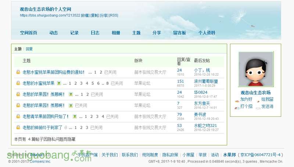The image size is (294, 167).
Task: Click the [收藏] link next to the space URL
Action: click(x=85, y=15)
